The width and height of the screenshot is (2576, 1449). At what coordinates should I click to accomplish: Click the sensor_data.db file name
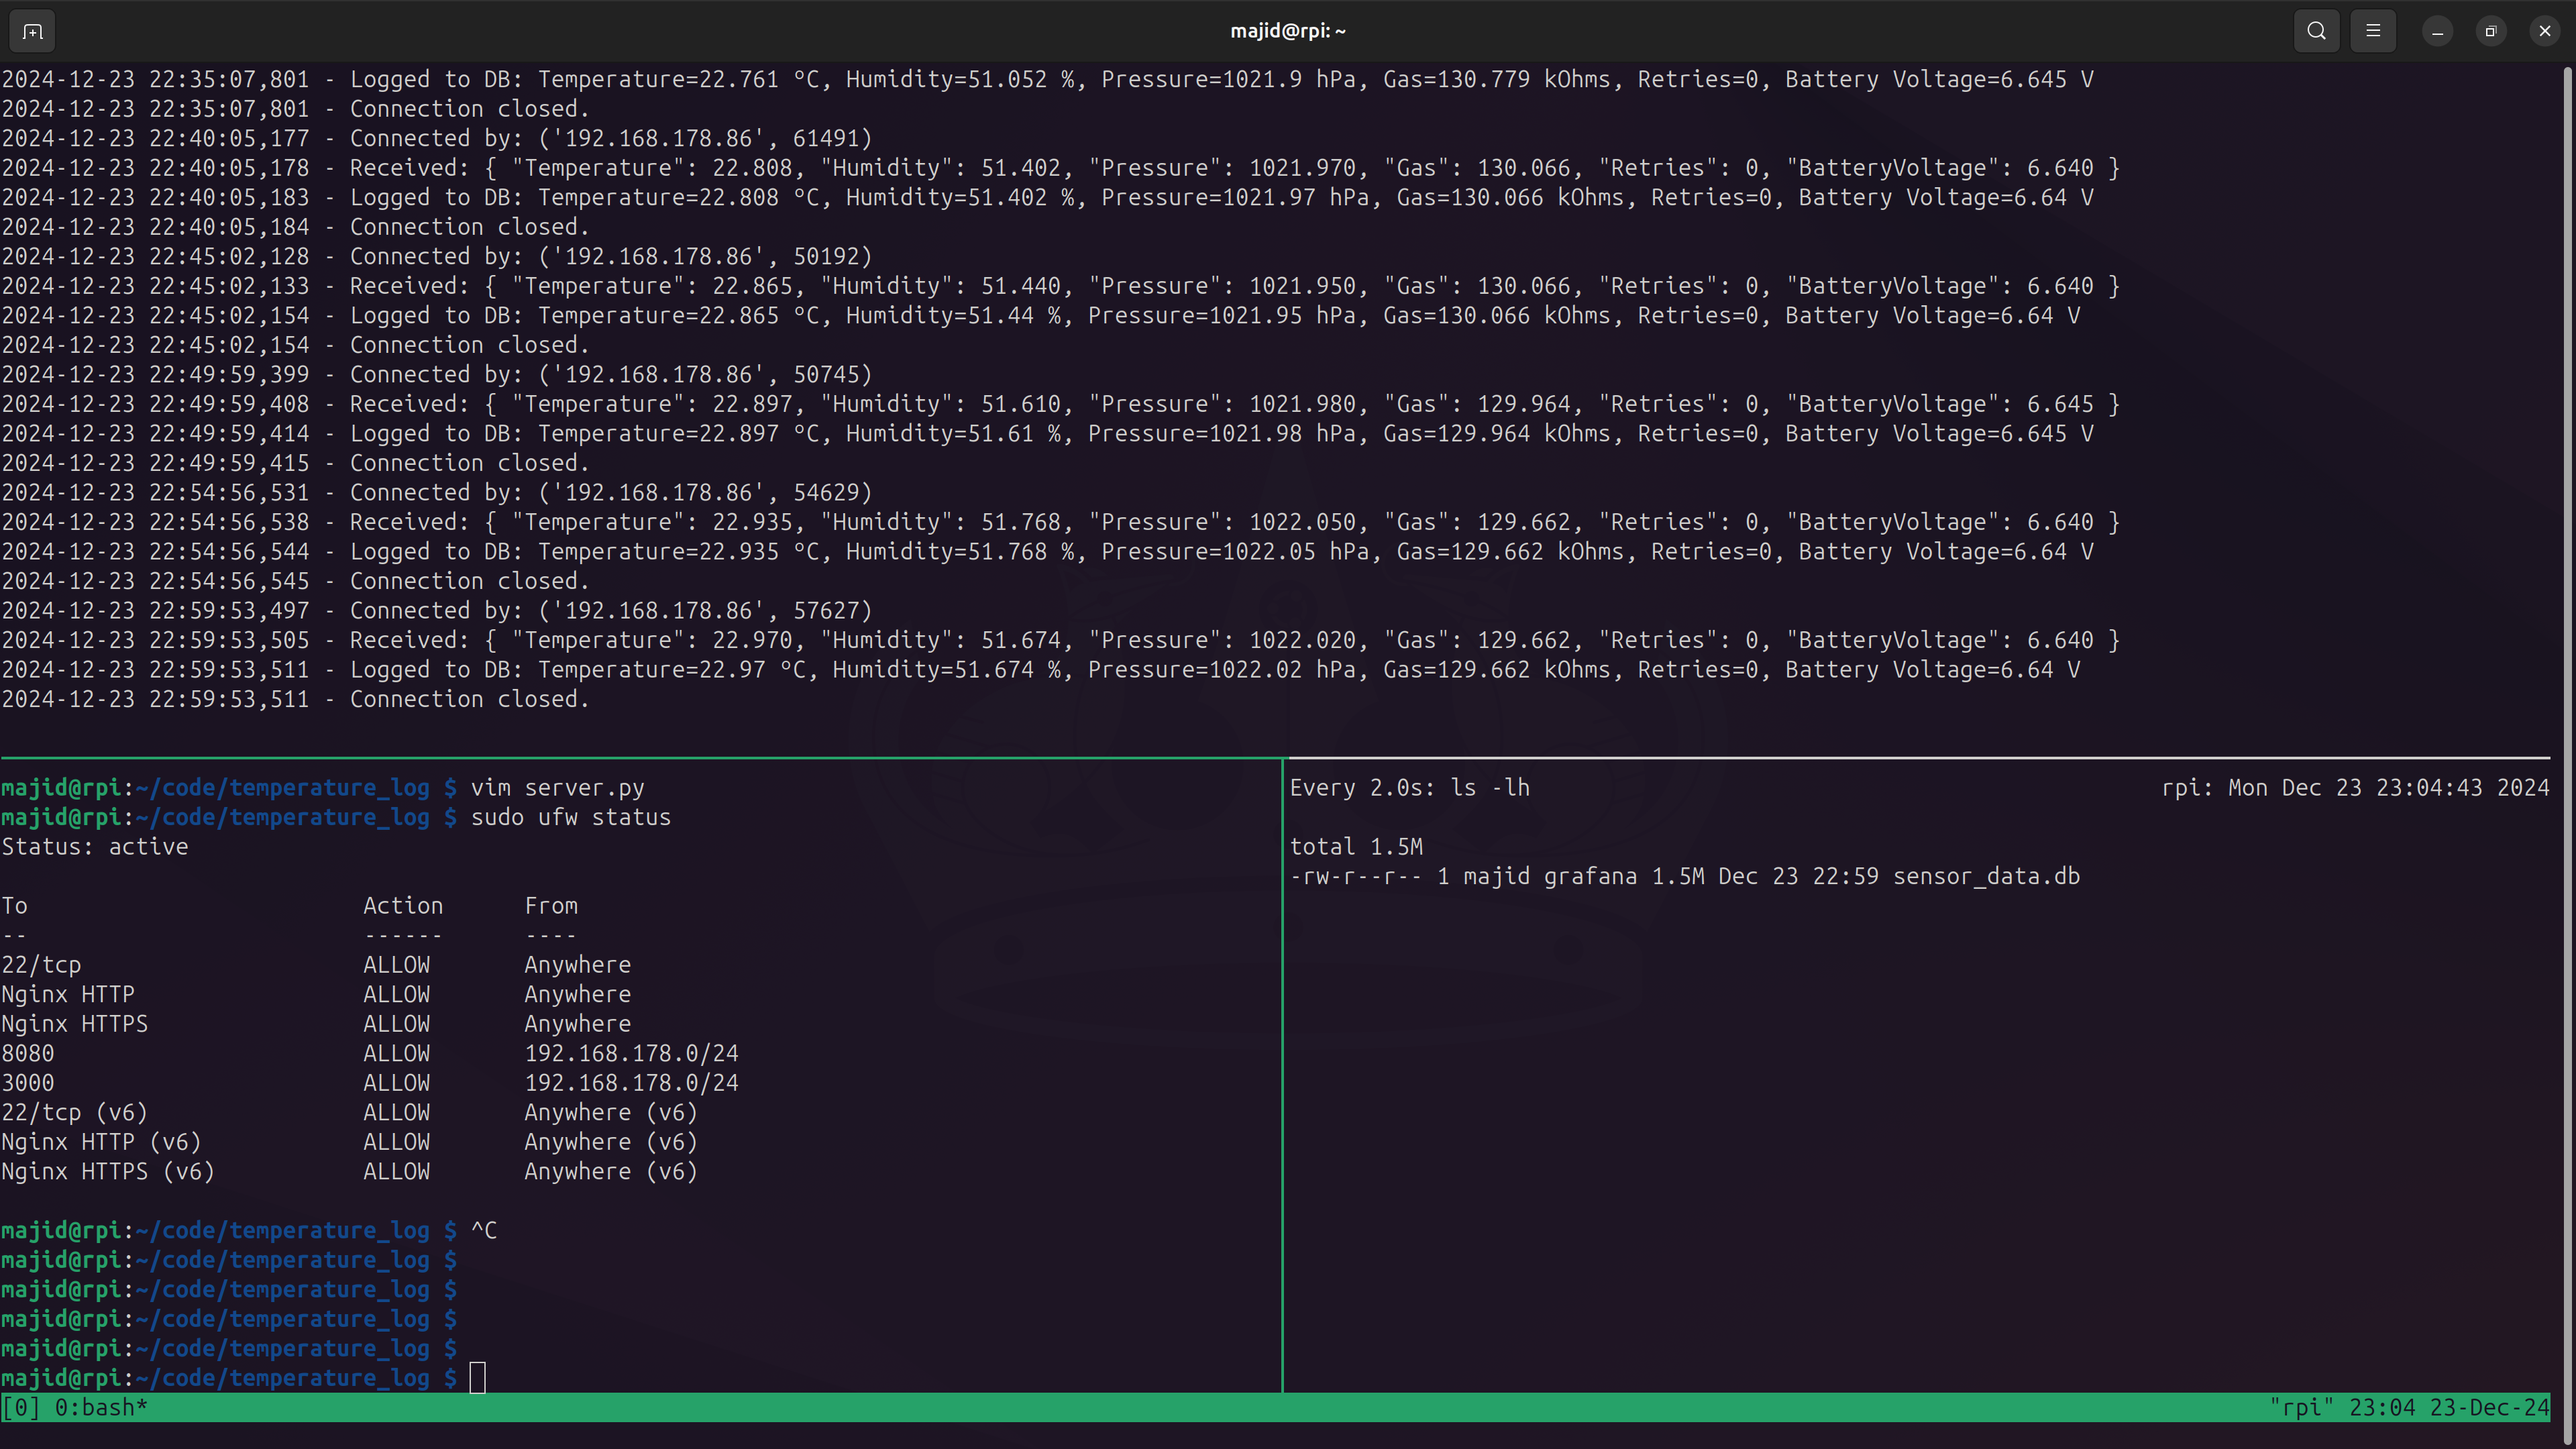[x=1986, y=876]
